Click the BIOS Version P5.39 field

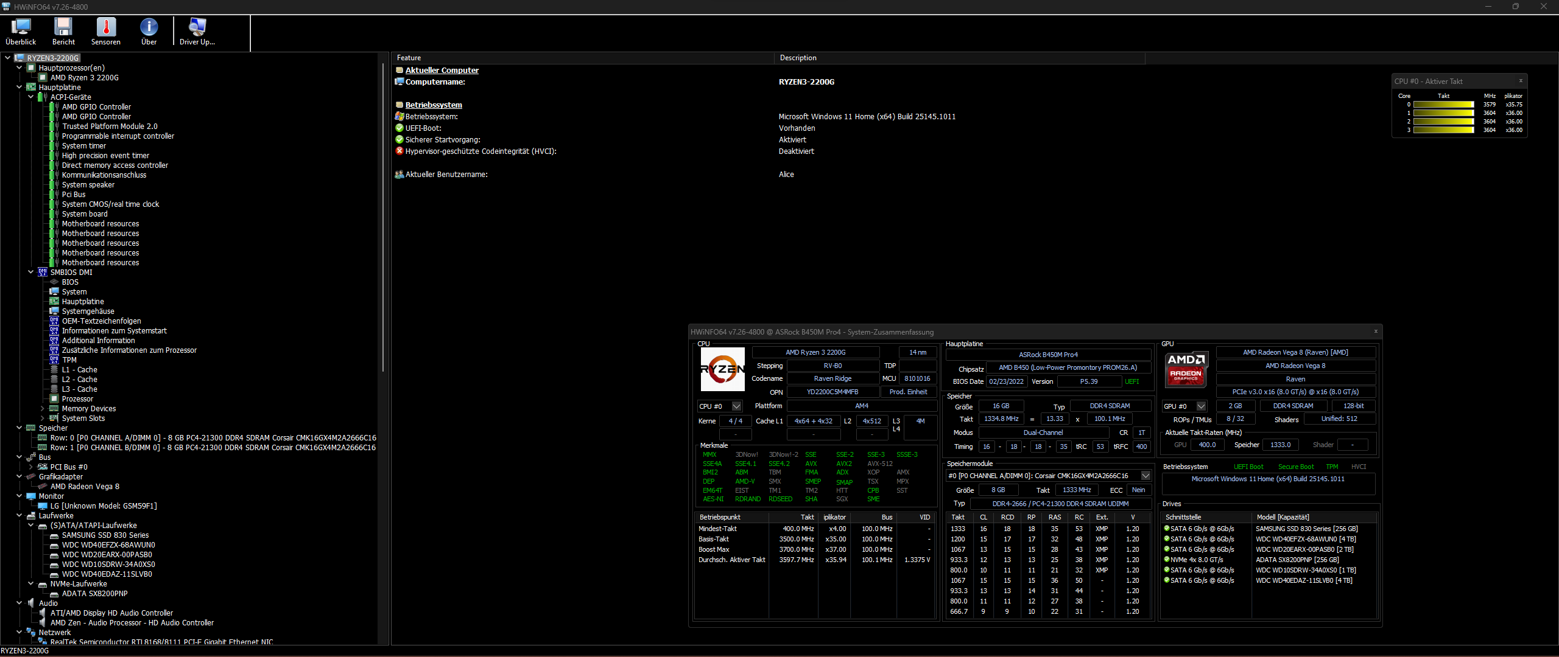click(1089, 382)
